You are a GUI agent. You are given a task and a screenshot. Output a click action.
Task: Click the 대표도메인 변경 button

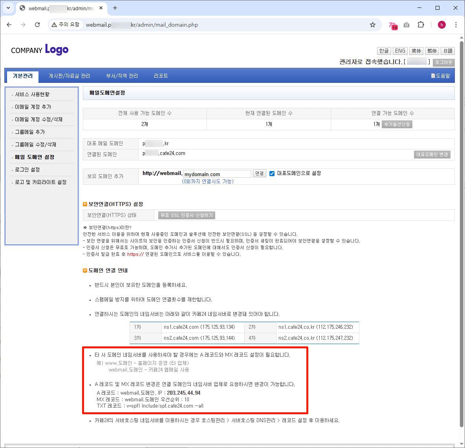(x=432, y=155)
